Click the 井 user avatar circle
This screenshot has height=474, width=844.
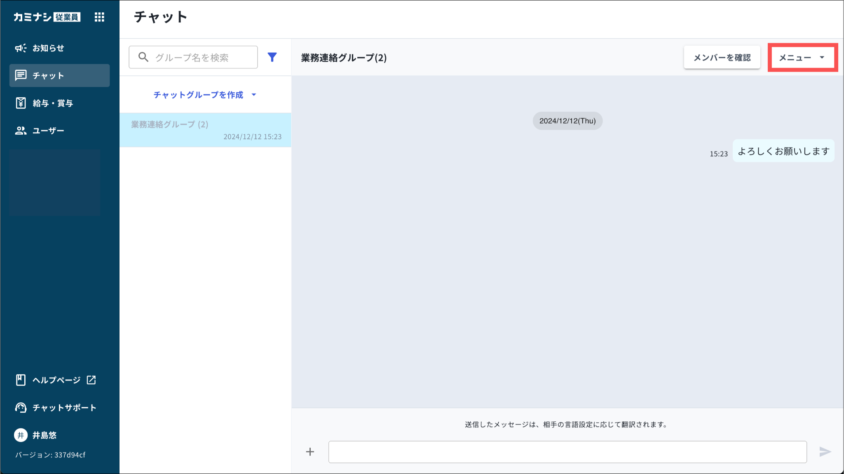[21, 435]
